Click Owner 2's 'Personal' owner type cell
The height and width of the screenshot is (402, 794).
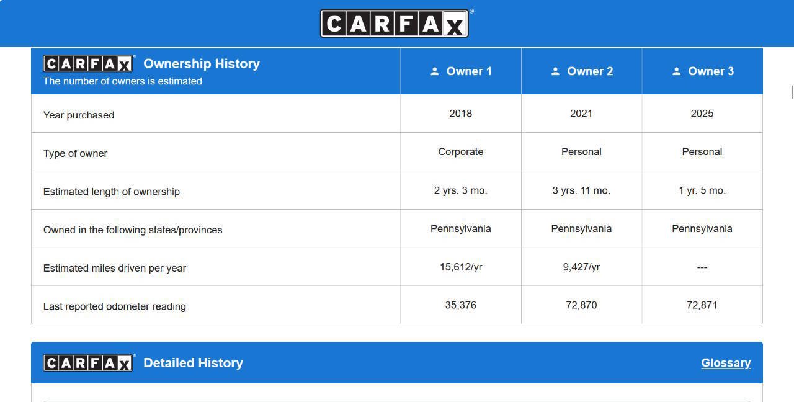point(581,152)
